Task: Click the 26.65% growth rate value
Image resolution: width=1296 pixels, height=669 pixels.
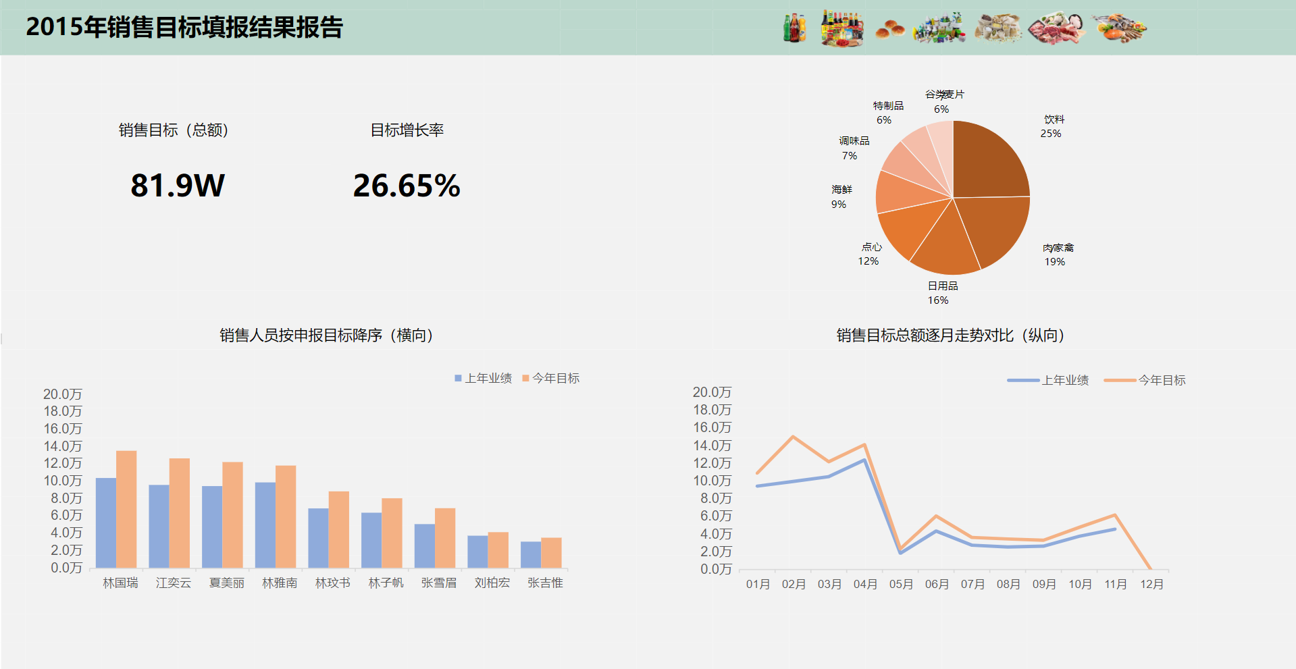Action: (x=407, y=186)
